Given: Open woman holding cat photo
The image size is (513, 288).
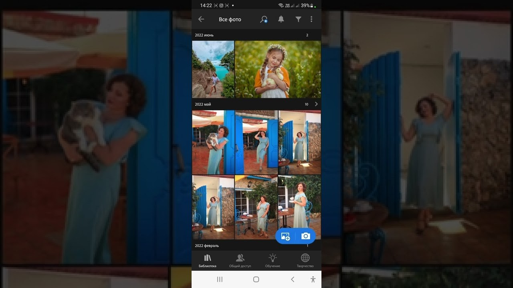Looking at the screenshot, I should [213, 142].
